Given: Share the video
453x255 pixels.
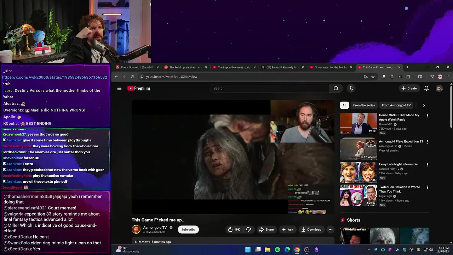Looking at the screenshot, I should coord(266,229).
